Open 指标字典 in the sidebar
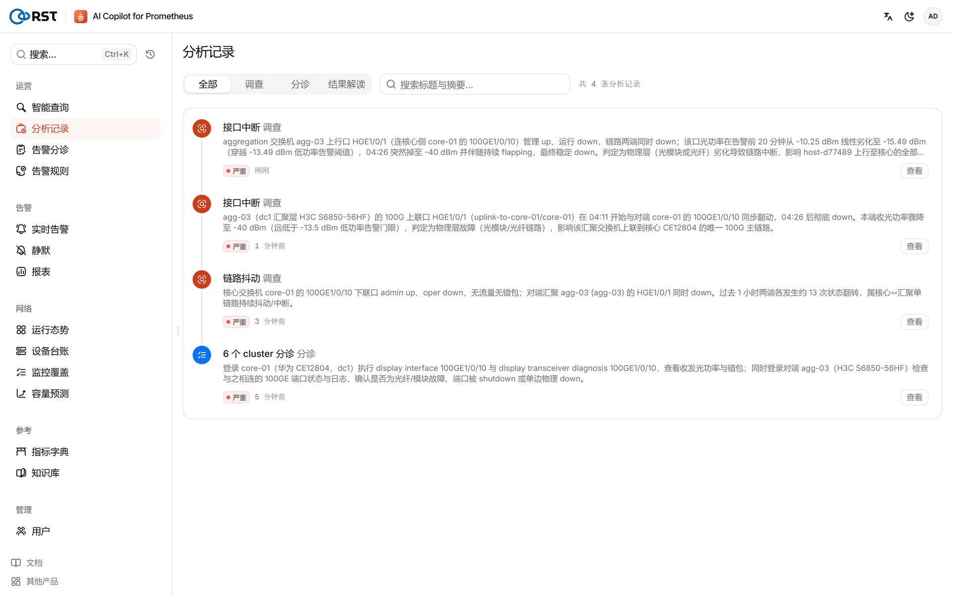 [x=85, y=451]
